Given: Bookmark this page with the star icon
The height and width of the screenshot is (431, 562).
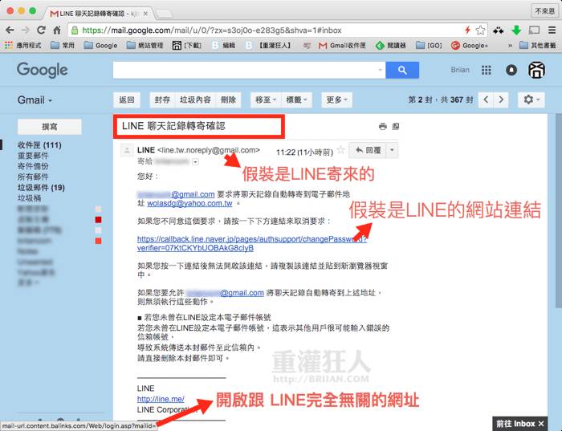Looking at the screenshot, I should (480, 30).
